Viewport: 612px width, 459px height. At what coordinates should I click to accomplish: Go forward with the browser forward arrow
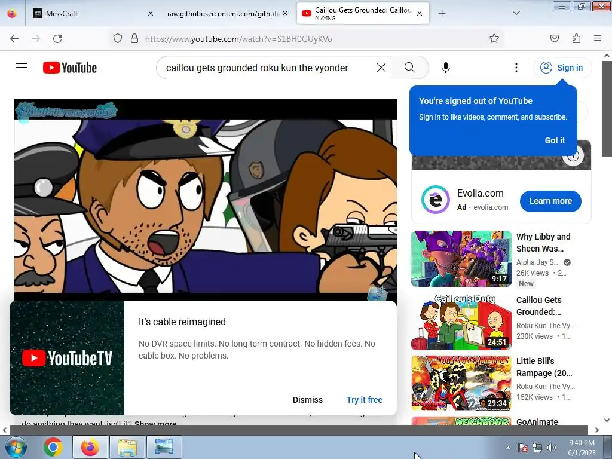click(36, 39)
